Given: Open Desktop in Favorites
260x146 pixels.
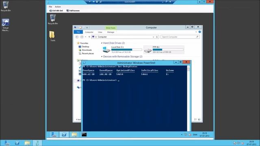Looking at the screenshot, I should coord(85,47).
